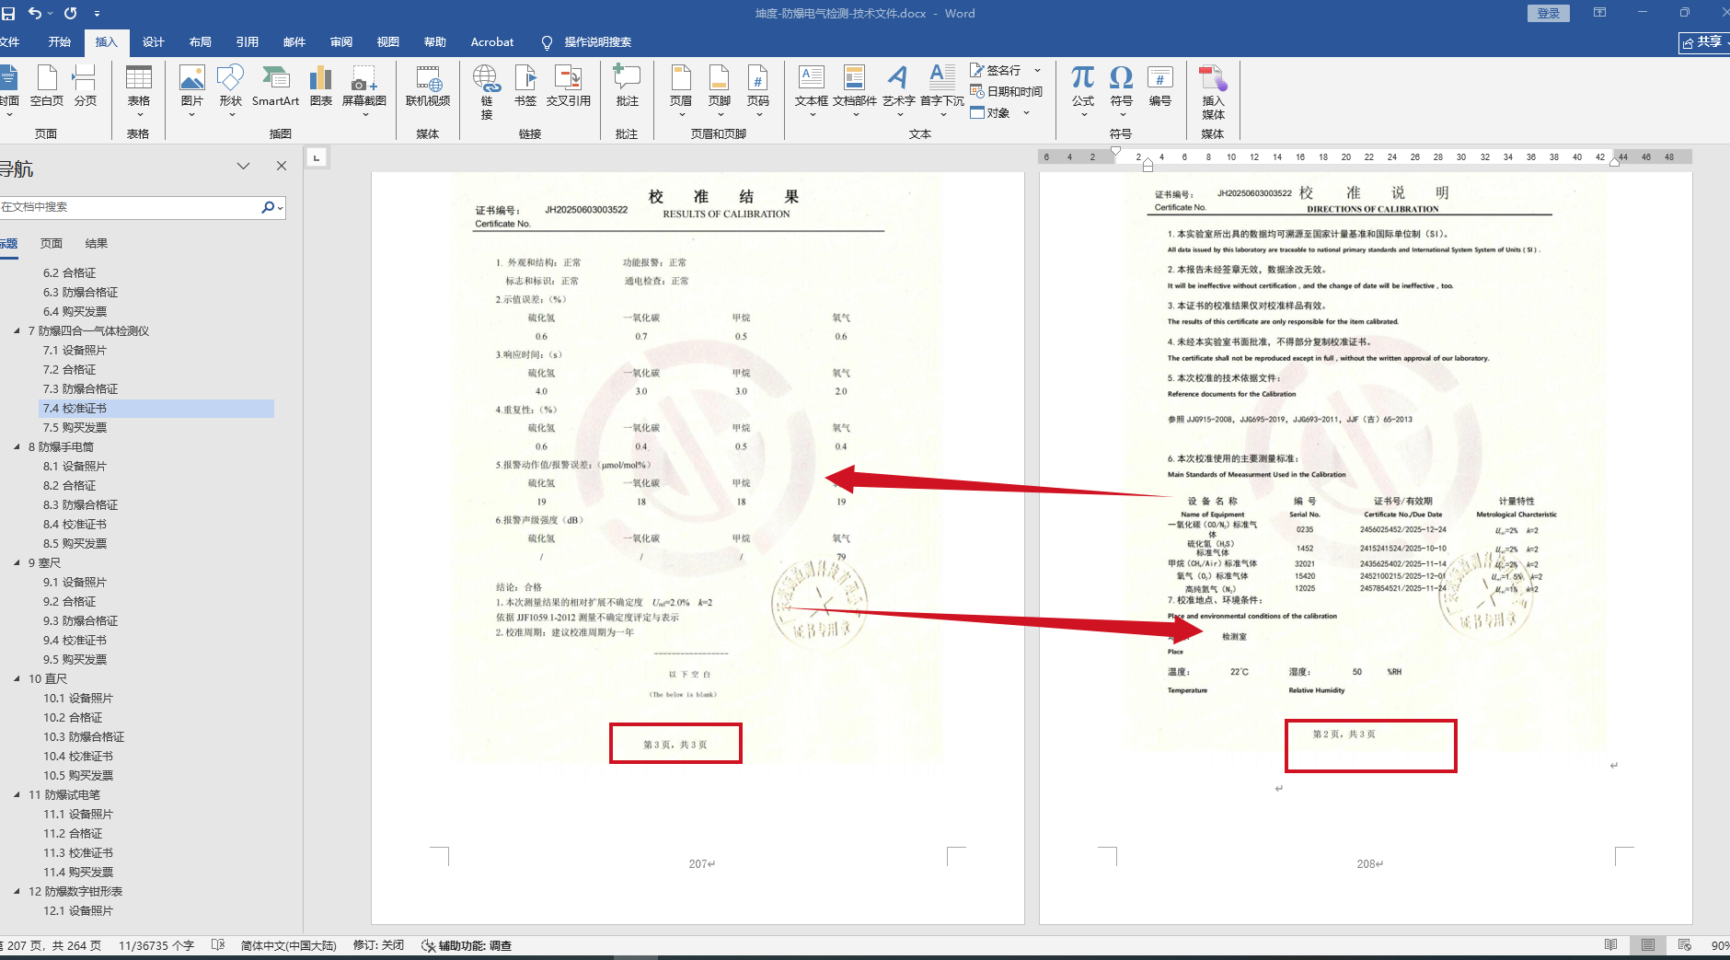
Task: Add a new comment (批注)
Action: (x=627, y=87)
